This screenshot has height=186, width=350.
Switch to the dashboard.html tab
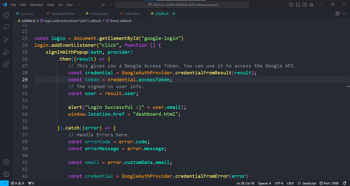coord(60,14)
